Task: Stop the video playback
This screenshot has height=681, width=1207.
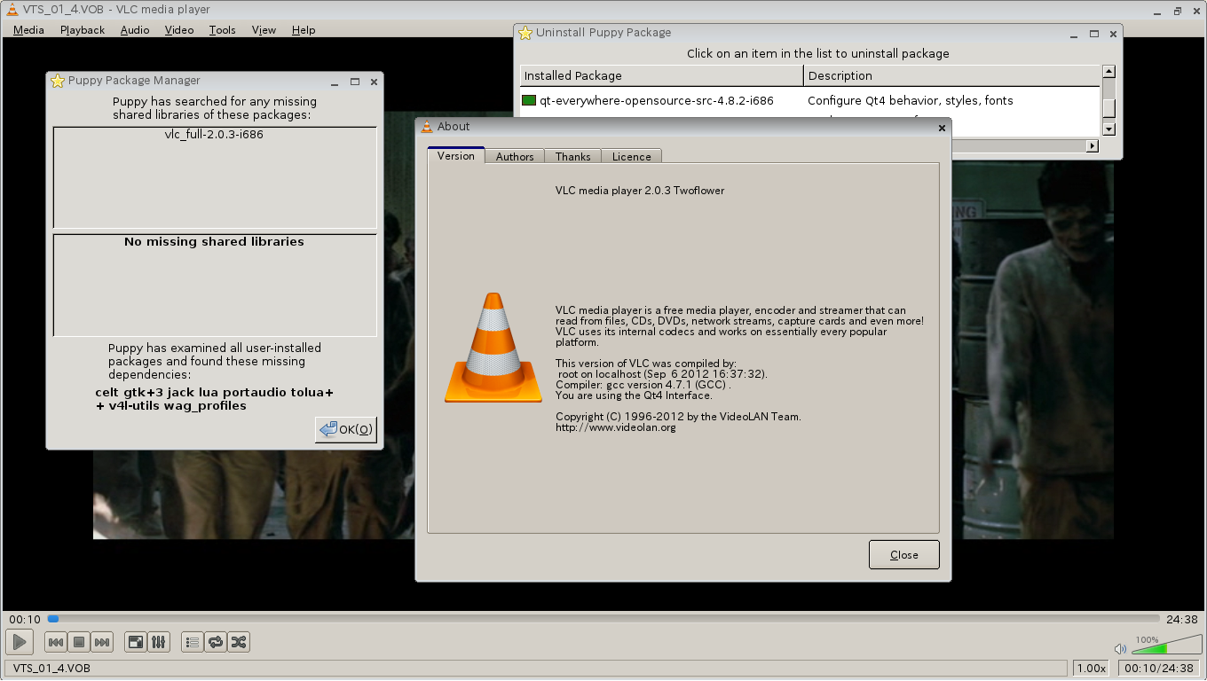Action: [78, 642]
